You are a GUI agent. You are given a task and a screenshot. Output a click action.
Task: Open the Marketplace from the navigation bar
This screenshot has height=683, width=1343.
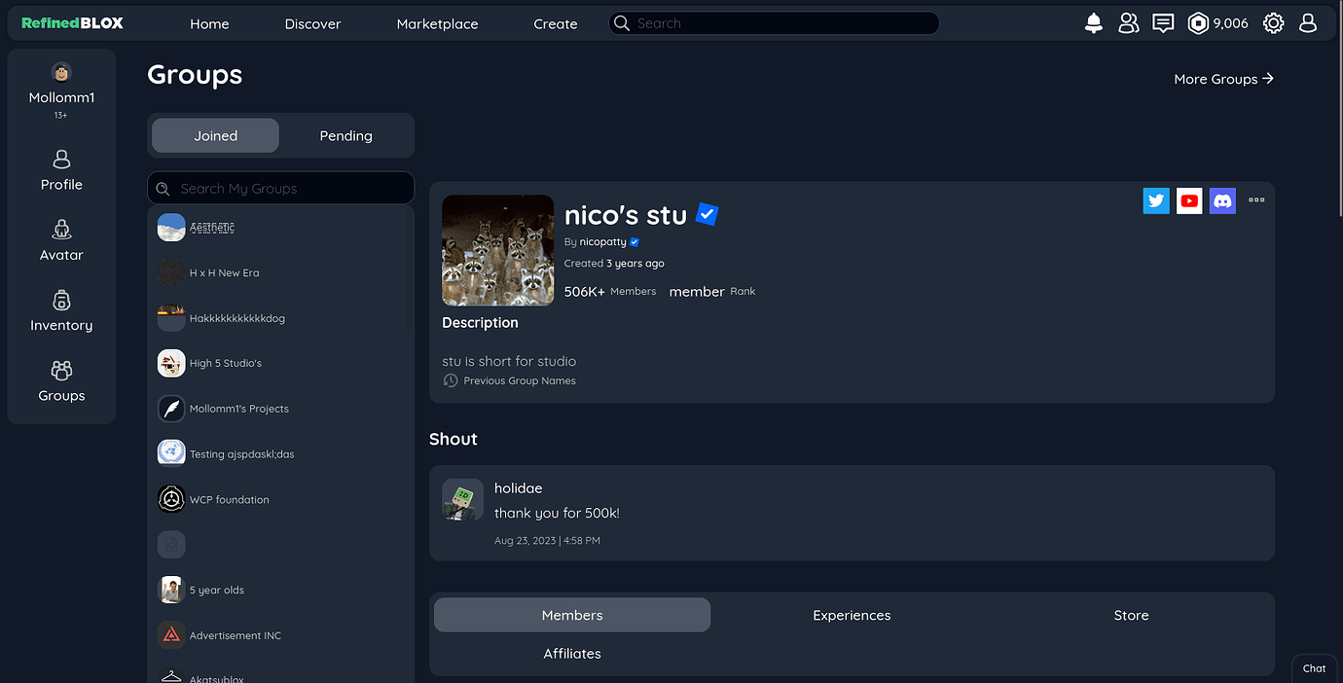[437, 22]
